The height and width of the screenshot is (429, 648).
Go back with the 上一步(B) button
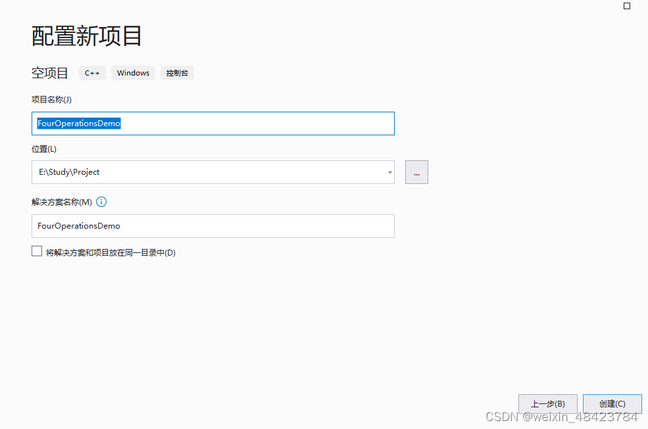pos(548,403)
